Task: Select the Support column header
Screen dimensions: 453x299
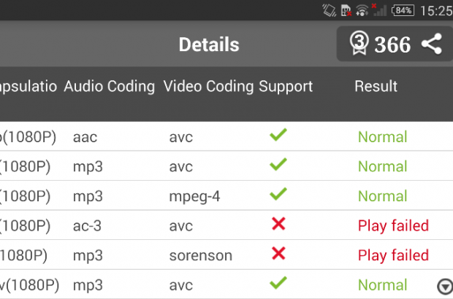Action: coord(286,86)
